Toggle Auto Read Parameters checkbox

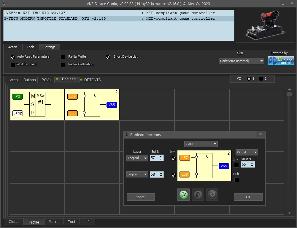tap(13, 57)
